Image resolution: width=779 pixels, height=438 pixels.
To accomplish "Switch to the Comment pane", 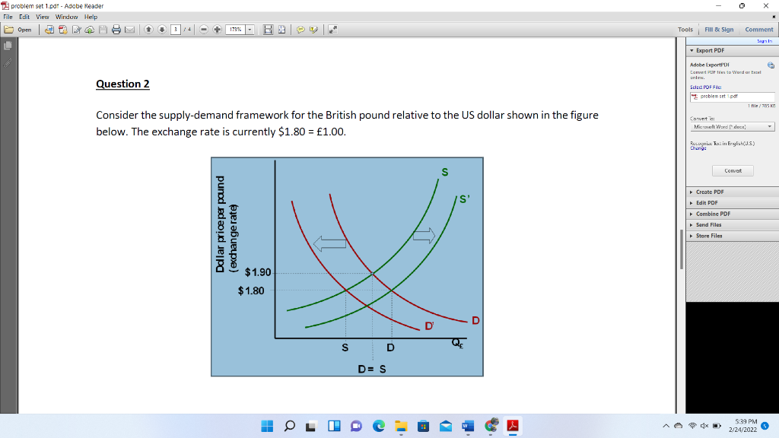I will (758, 30).
